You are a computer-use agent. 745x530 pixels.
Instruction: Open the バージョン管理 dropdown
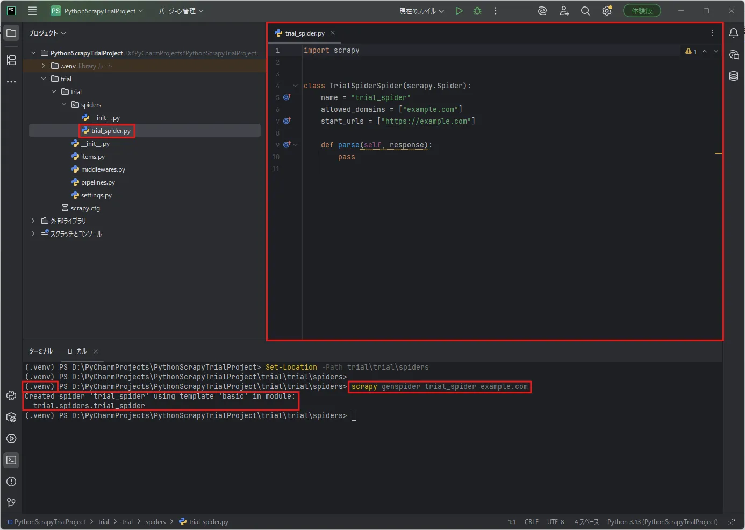pos(181,11)
